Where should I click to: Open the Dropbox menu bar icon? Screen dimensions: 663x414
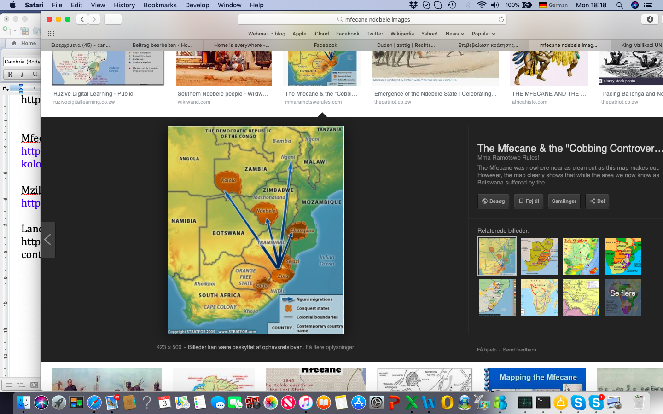[x=413, y=5]
